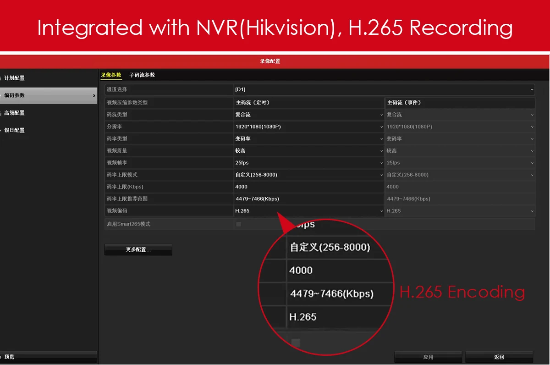Click the 视频压缩参数类型 row label
550x365 pixels.
(x=127, y=103)
